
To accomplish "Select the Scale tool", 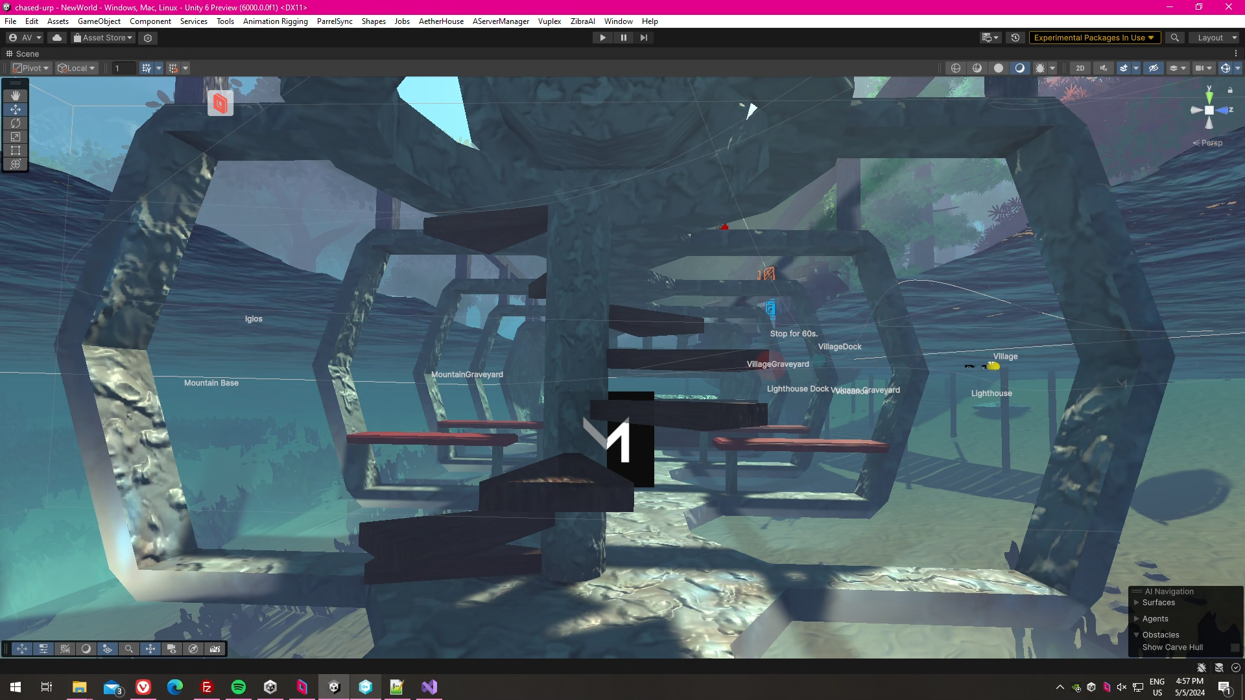I will (16, 137).
